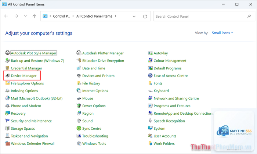Click the Security and Maintenance flag icon
257x154 pixels.
click(x=8, y=121)
